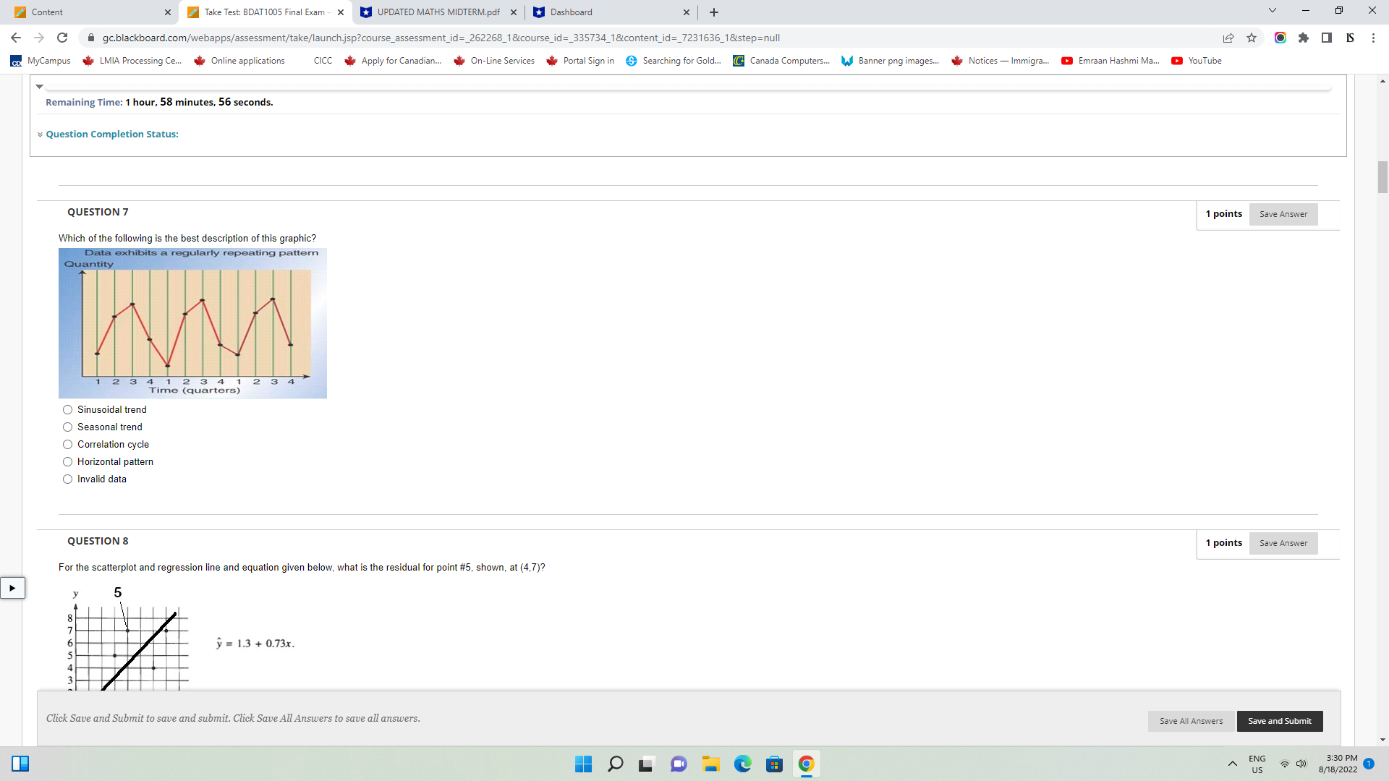Viewport: 1389px width, 781px height.
Task: Expand Question Completion Status section
Action: pyautogui.click(x=111, y=135)
